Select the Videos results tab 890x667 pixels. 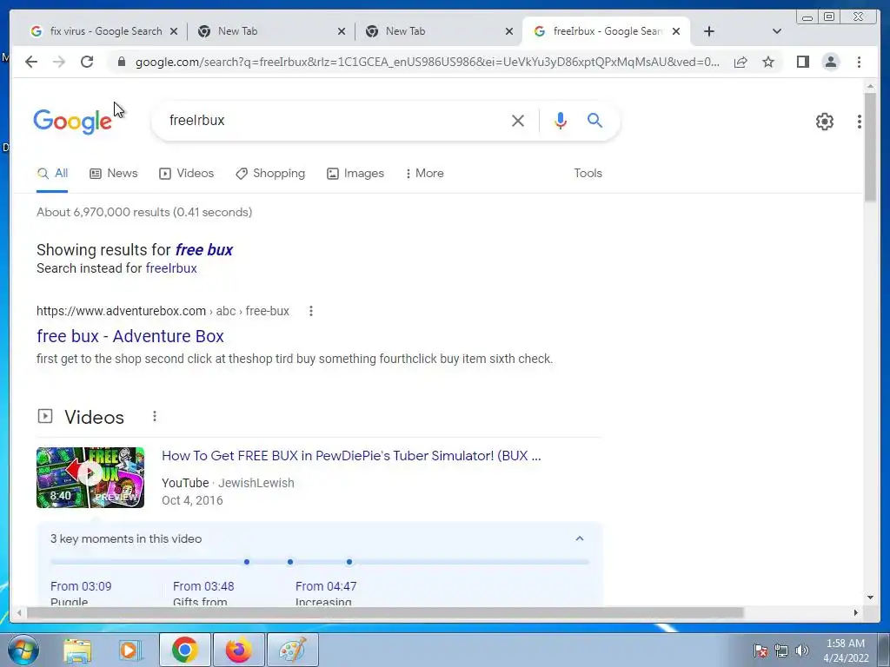[186, 173]
